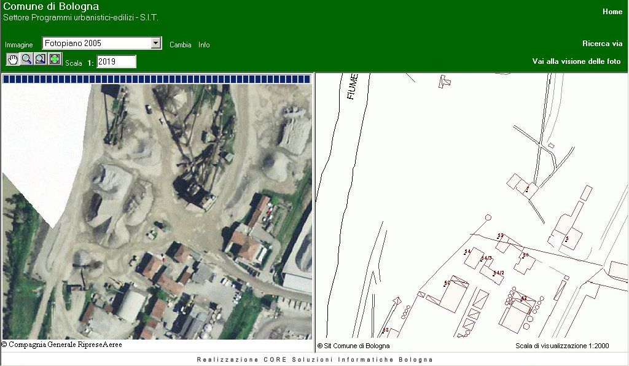Select the zoom magnifier tool
Image resolution: width=629 pixels, height=366 pixels.
click(26, 59)
